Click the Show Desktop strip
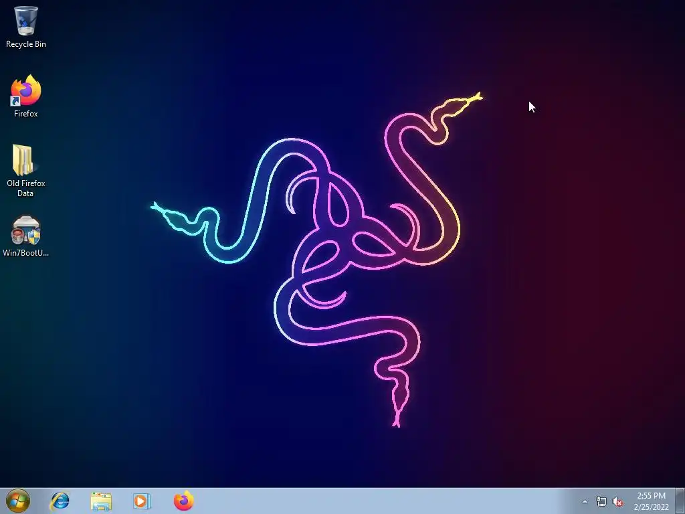The height and width of the screenshot is (514, 685). coord(680,501)
